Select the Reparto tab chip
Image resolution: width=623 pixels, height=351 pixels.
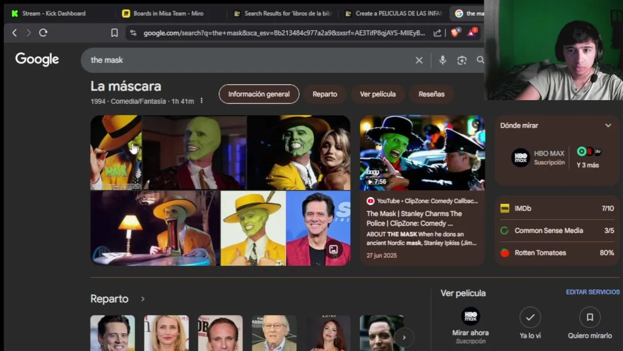[x=325, y=94]
